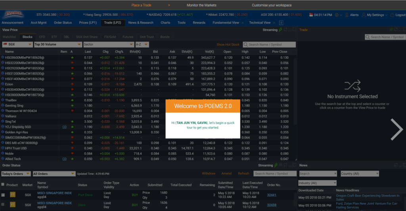Viewport: 406px width, 211px height.
Task: Click the Customise your workspace step
Action: point(272,5)
